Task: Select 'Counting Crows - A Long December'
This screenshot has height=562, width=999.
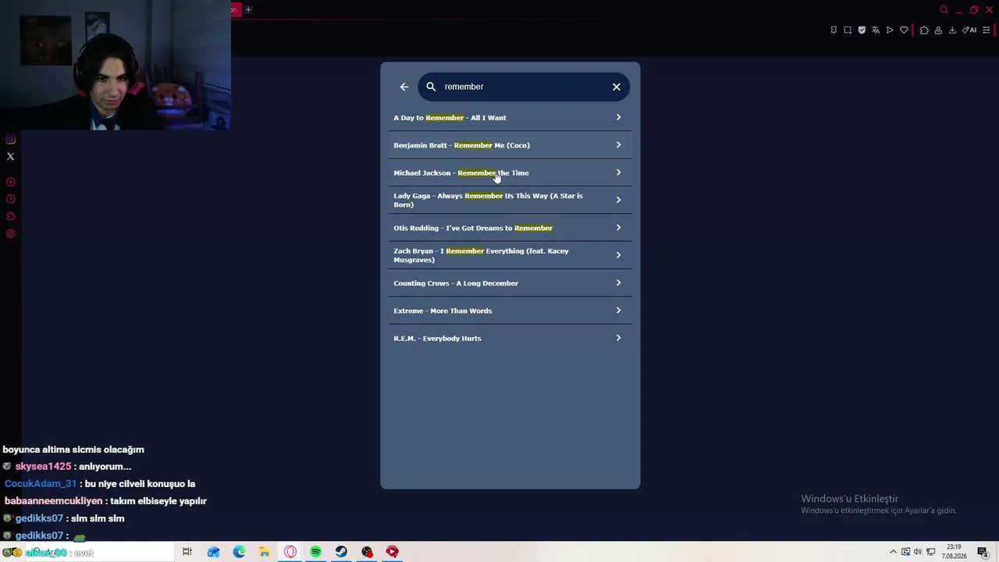Action: [x=510, y=283]
